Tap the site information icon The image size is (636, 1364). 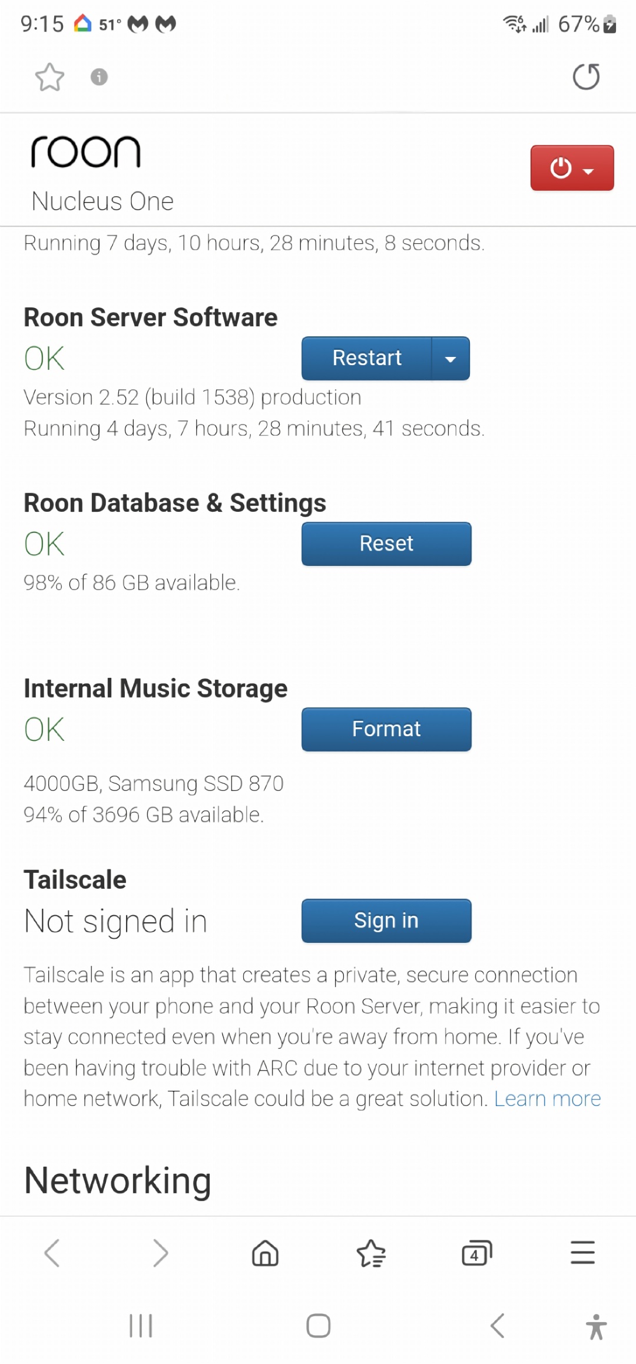tap(99, 77)
